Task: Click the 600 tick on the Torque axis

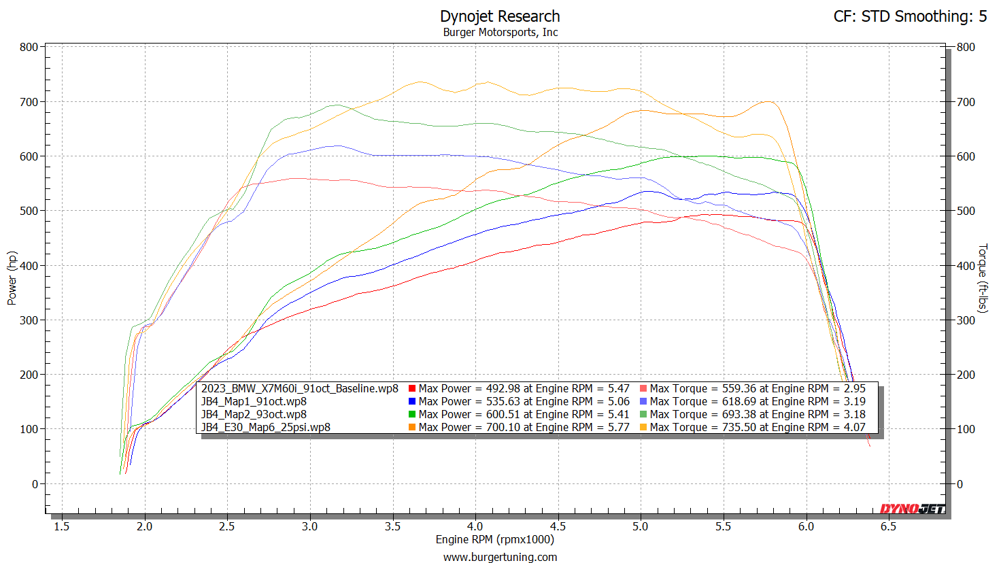Action: point(966,156)
